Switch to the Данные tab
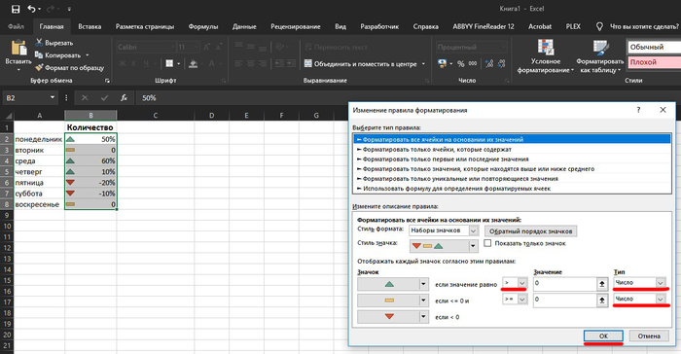Viewport: 681px width, 354px height. [244, 26]
